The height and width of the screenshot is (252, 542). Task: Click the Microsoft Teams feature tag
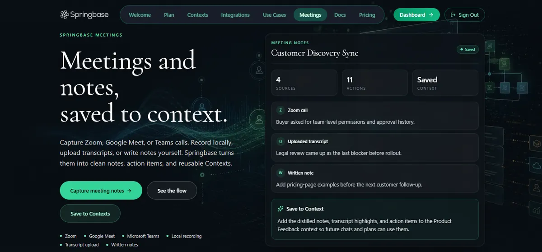[140, 236]
